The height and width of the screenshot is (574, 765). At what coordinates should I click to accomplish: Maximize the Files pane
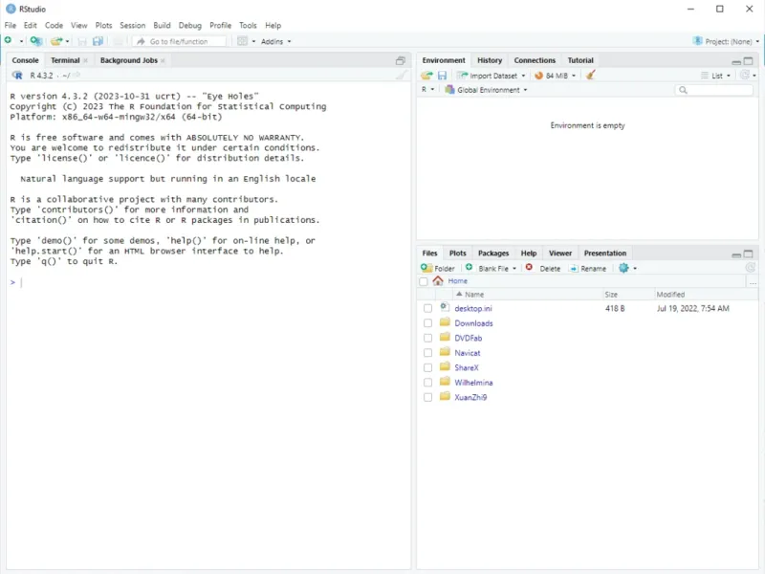click(748, 254)
